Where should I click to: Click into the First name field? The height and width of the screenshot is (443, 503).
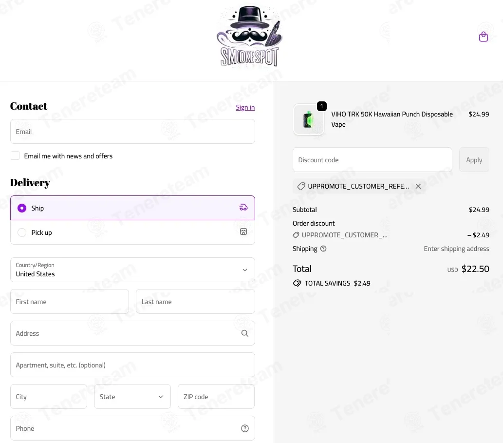[70, 302]
